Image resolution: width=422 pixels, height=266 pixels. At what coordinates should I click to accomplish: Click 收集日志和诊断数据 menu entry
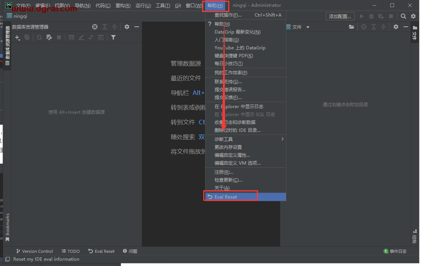point(246,122)
